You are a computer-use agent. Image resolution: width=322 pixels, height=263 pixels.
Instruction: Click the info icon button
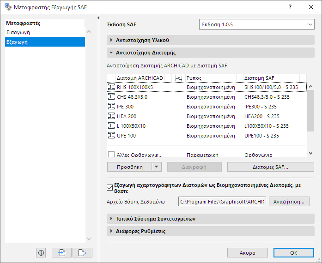click(x=41, y=252)
